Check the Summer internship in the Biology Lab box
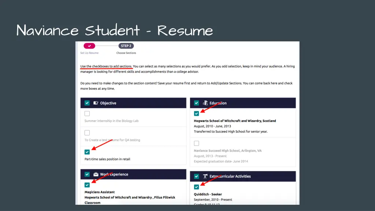 (87, 114)
